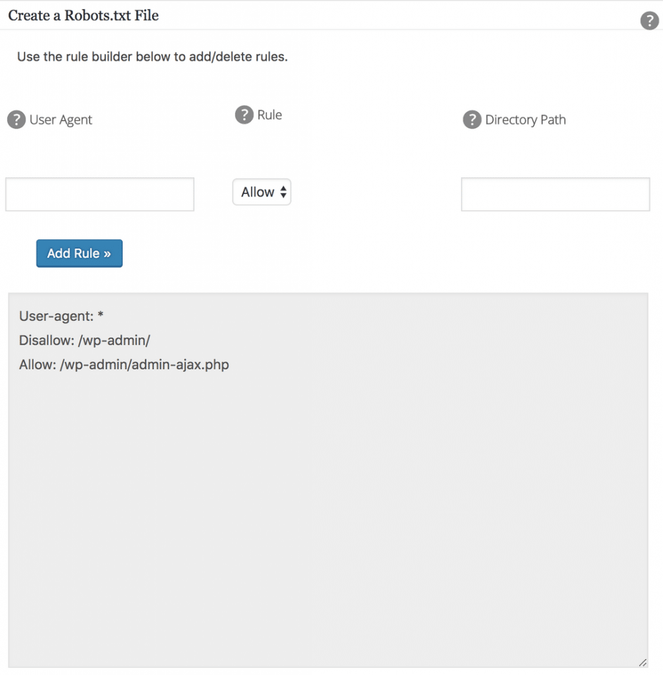
Task: Click empty area of the robots.txt textarea
Action: point(328,517)
